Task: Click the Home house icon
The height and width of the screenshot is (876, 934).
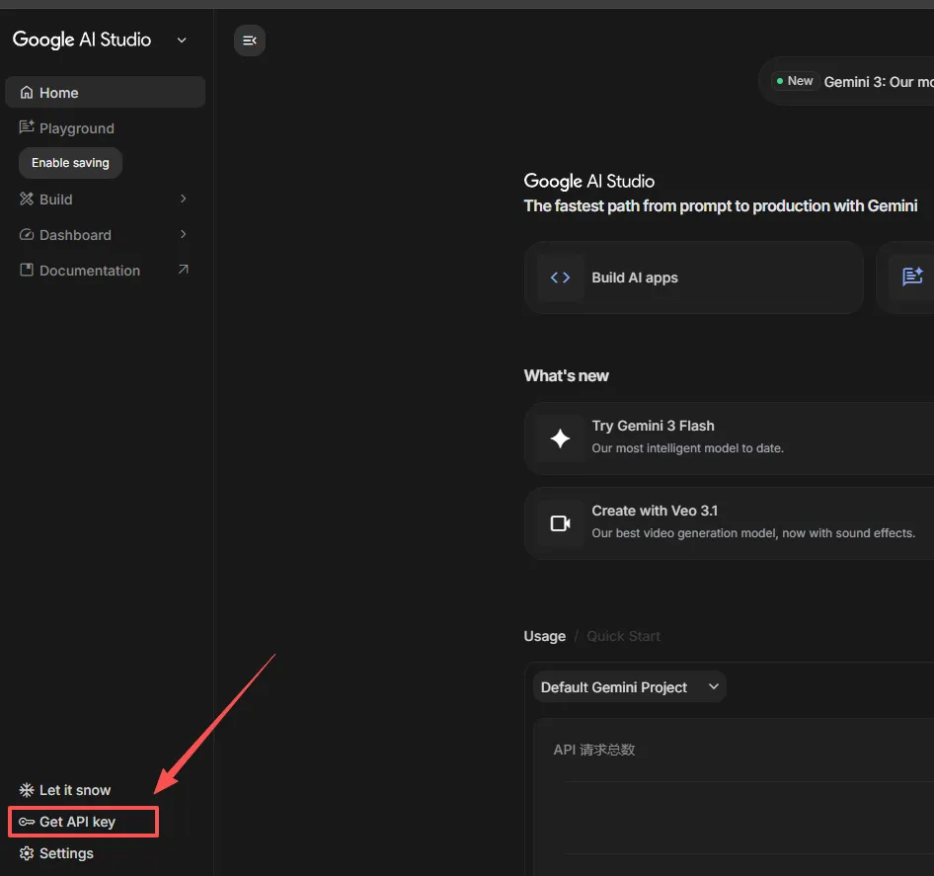Action: point(27,93)
